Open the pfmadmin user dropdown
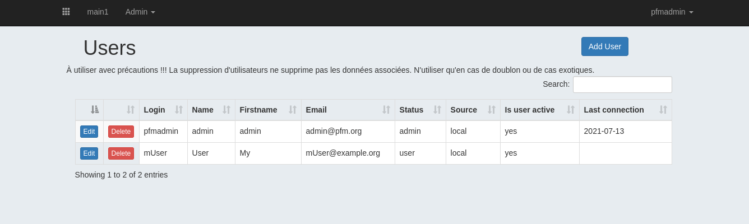This screenshot has height=224, width=749. [x=672, y=12]
